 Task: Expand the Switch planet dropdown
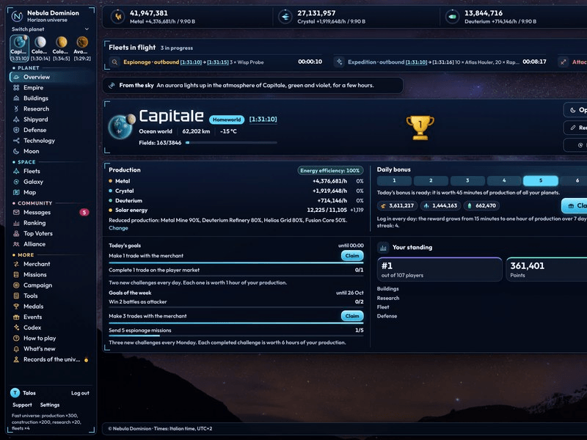tap(50, 29)
